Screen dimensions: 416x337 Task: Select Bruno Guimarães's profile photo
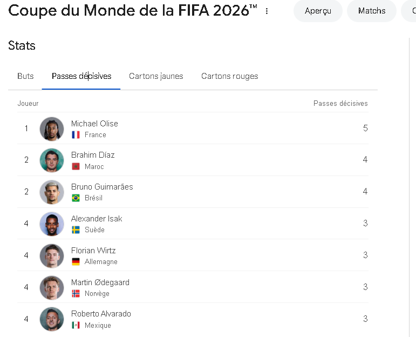click(52, 192)
